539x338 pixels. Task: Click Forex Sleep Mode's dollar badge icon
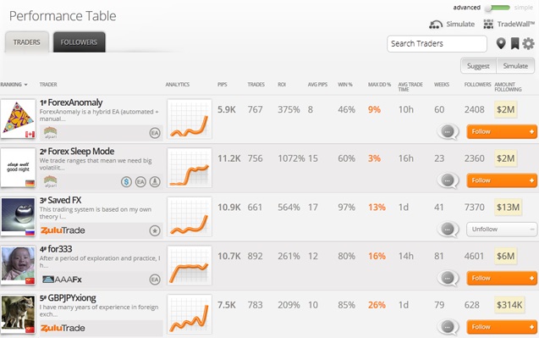pos(127,181)
